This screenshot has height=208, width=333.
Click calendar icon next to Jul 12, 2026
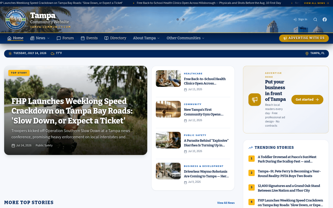(x=185, y=120)
